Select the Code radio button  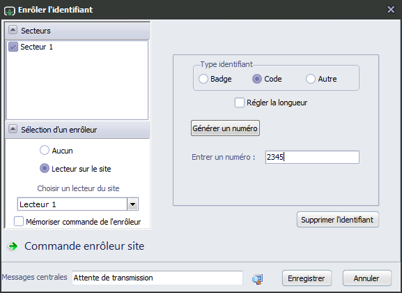coord(257,79)
